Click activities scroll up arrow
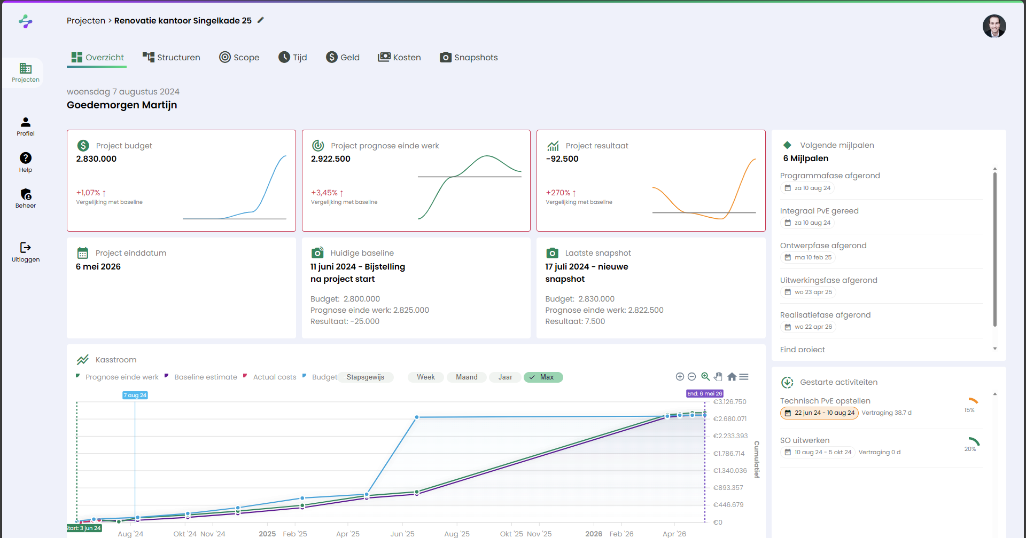 pos(994,394)
